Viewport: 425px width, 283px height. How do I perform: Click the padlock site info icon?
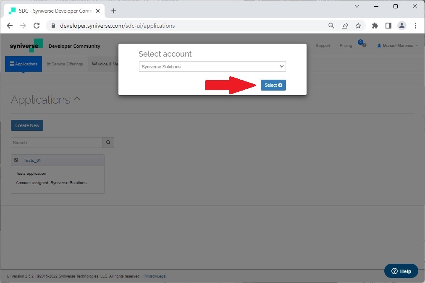[x=53, y=26]
